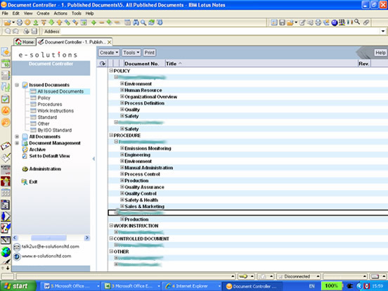388x291 pixels.
Task: Collapse the Issued Documents navigator node
Action: tap(17, 85)
